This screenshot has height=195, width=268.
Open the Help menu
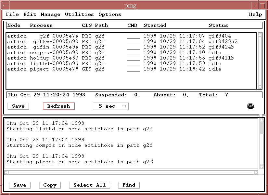coord(255,15)
